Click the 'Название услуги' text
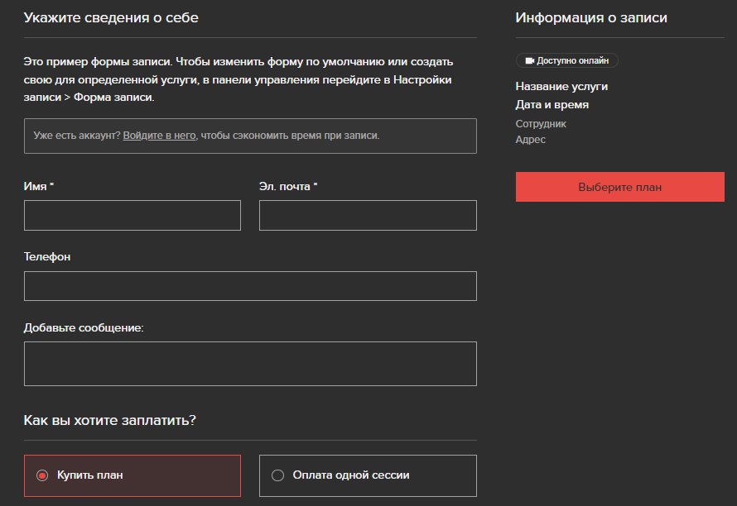Viewport: 737px width, 506px height. (561, 86)
